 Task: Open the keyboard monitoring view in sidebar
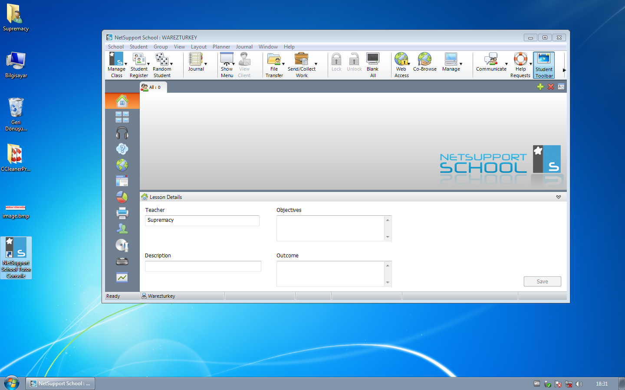point(122,261)
